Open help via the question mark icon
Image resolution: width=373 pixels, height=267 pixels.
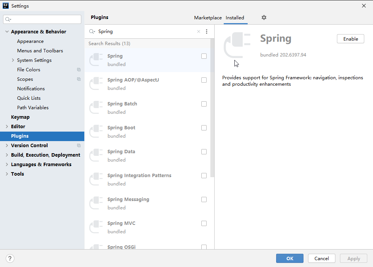pyautogui.click(x=10, y=258)
